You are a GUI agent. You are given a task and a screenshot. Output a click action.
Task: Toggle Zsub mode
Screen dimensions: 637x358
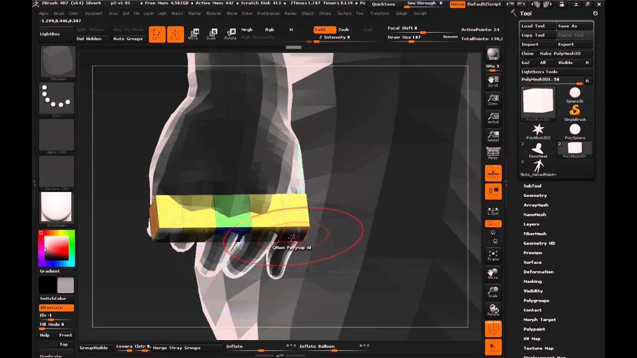343,29
